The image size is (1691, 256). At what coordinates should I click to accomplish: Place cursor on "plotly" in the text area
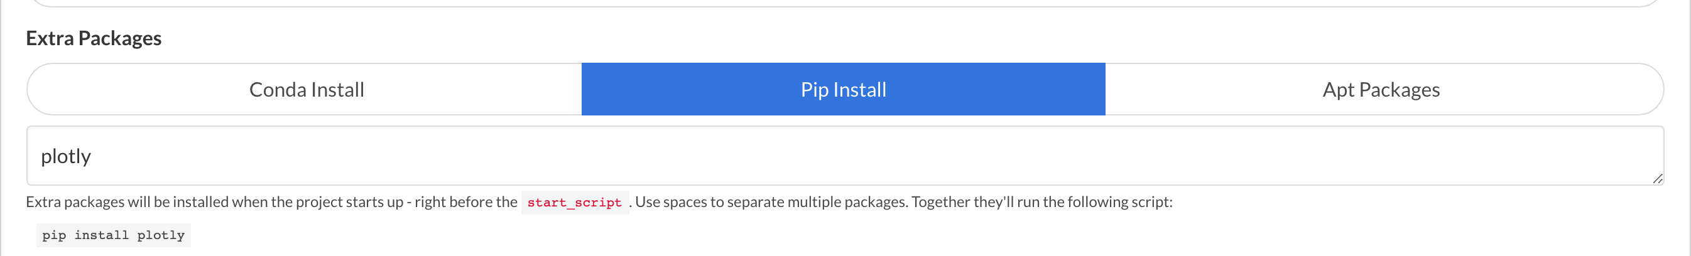tap(66, 156)
